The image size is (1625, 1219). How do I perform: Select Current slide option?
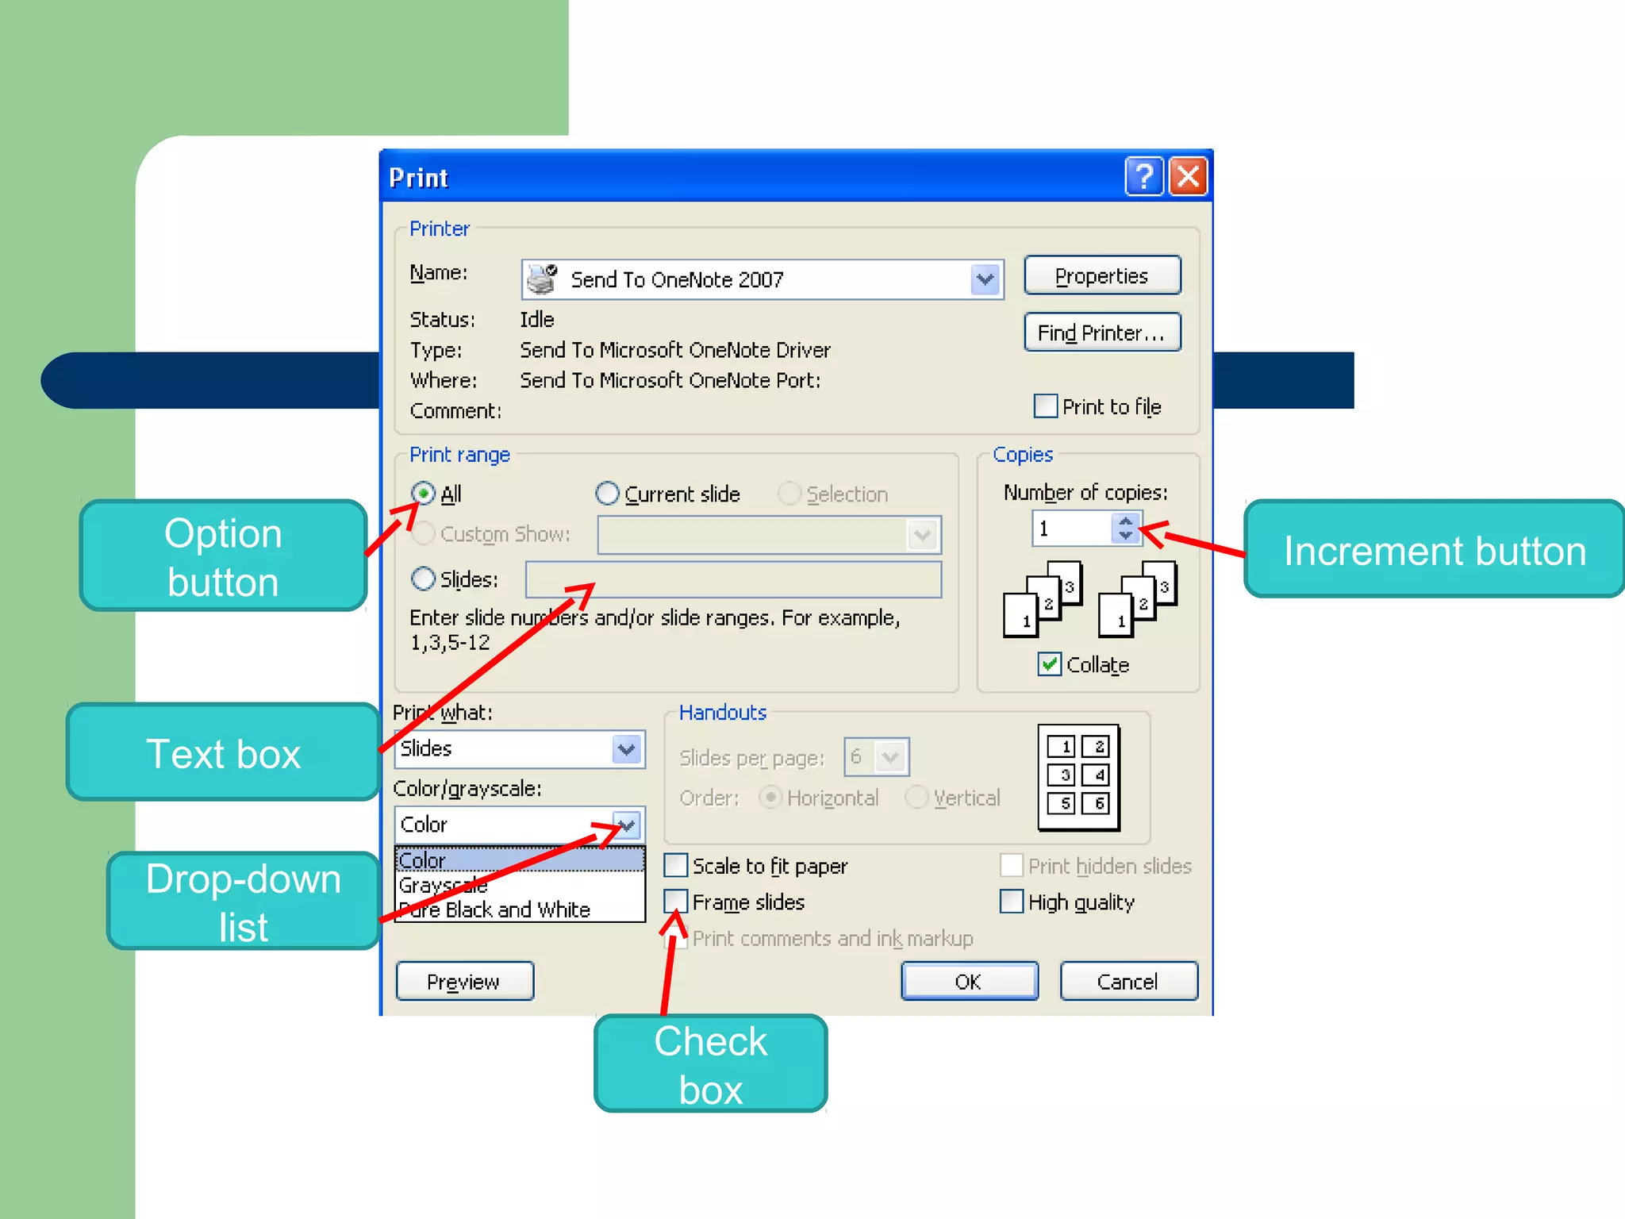607,494
